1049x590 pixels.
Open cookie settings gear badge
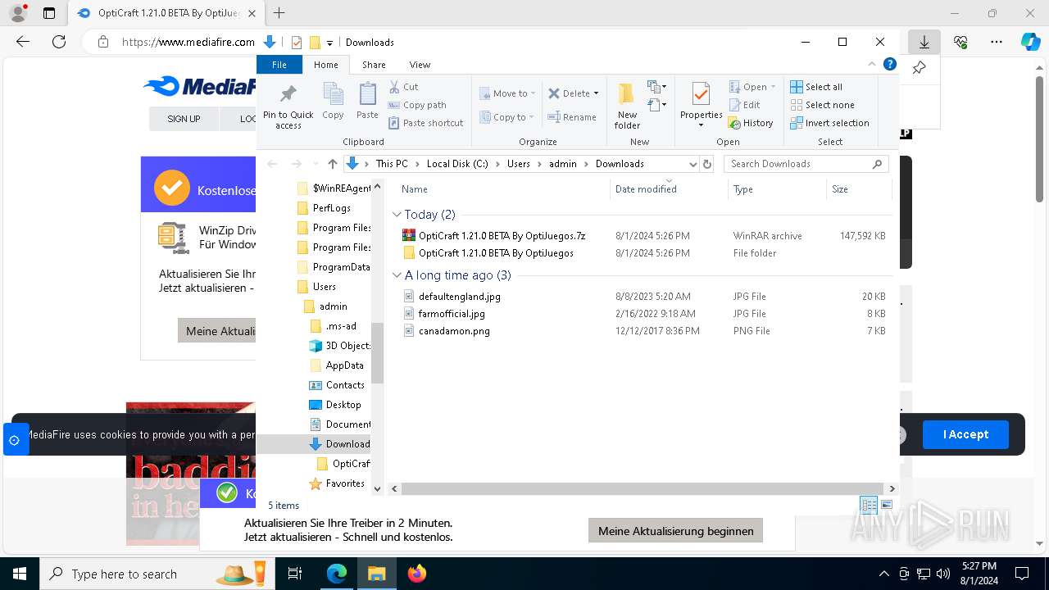coord(15,440)
